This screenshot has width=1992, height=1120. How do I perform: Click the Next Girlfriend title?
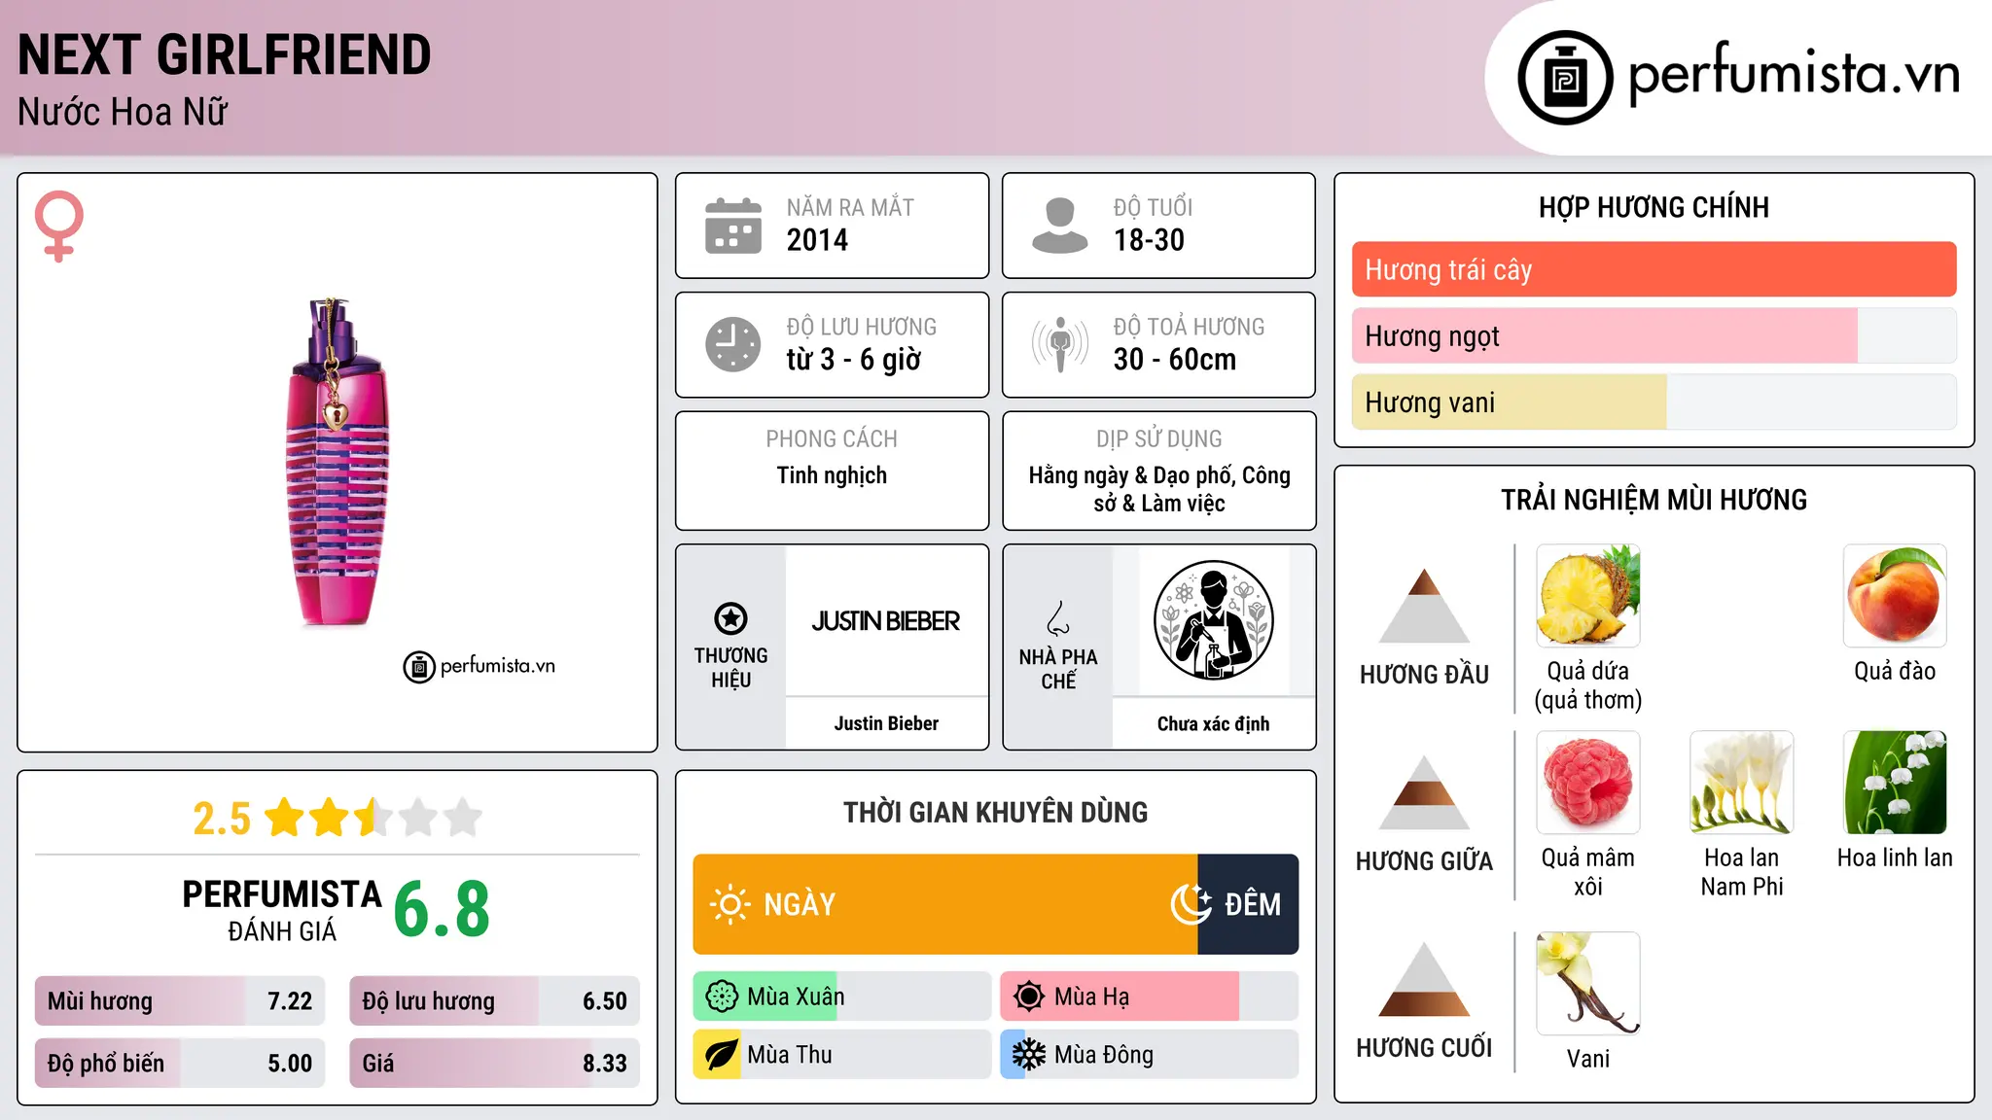pyautogui.click(x=224, y=54)
